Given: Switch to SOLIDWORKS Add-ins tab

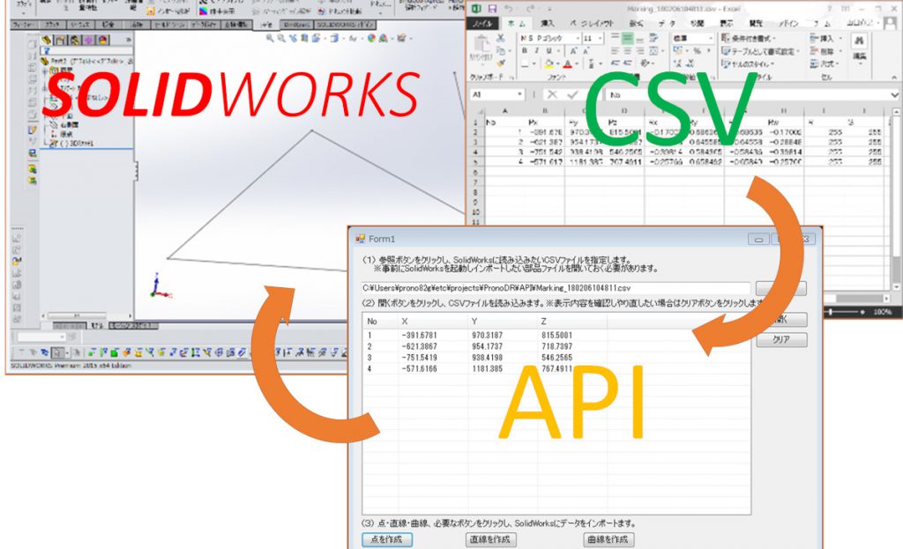Looking at the screenshot, I should pyautogui.click(x=346, y=25).
